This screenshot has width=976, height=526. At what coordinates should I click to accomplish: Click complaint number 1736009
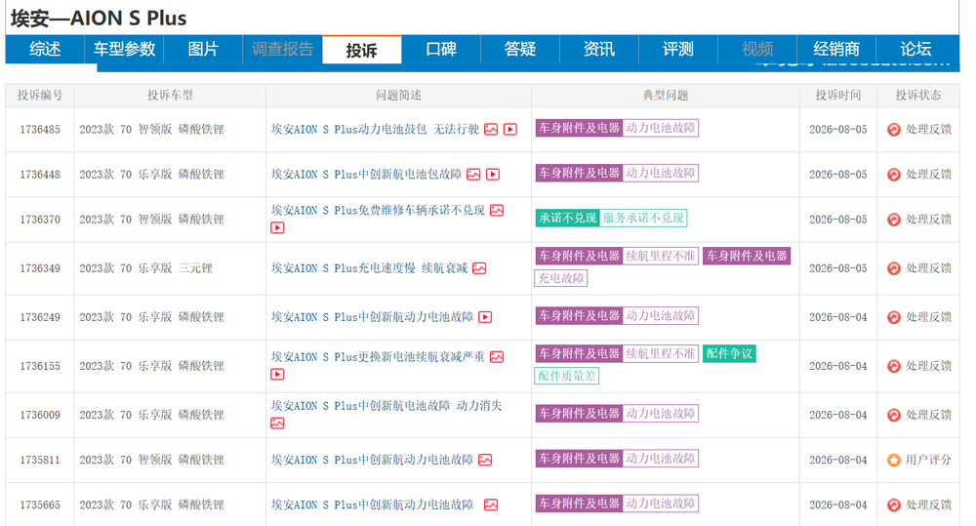coord(40,415)
